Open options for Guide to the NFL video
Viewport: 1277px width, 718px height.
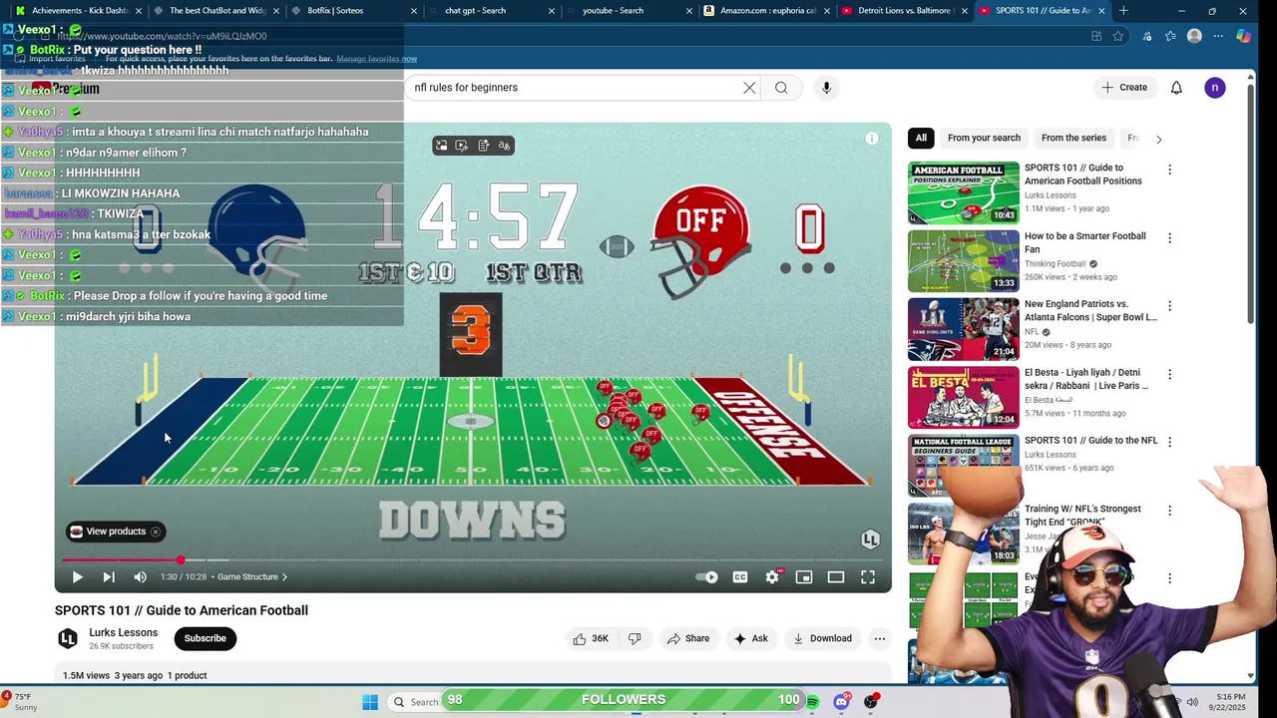pos(1169,443)
